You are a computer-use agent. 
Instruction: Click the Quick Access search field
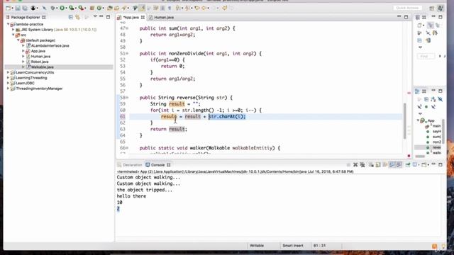[x=408, y=8]
